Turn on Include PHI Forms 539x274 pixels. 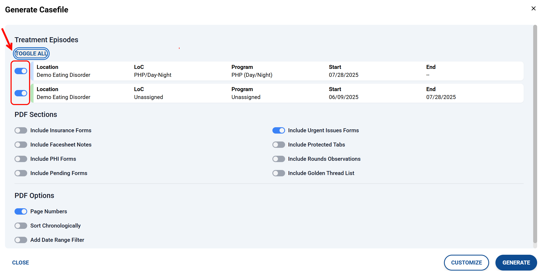[21, 159]
